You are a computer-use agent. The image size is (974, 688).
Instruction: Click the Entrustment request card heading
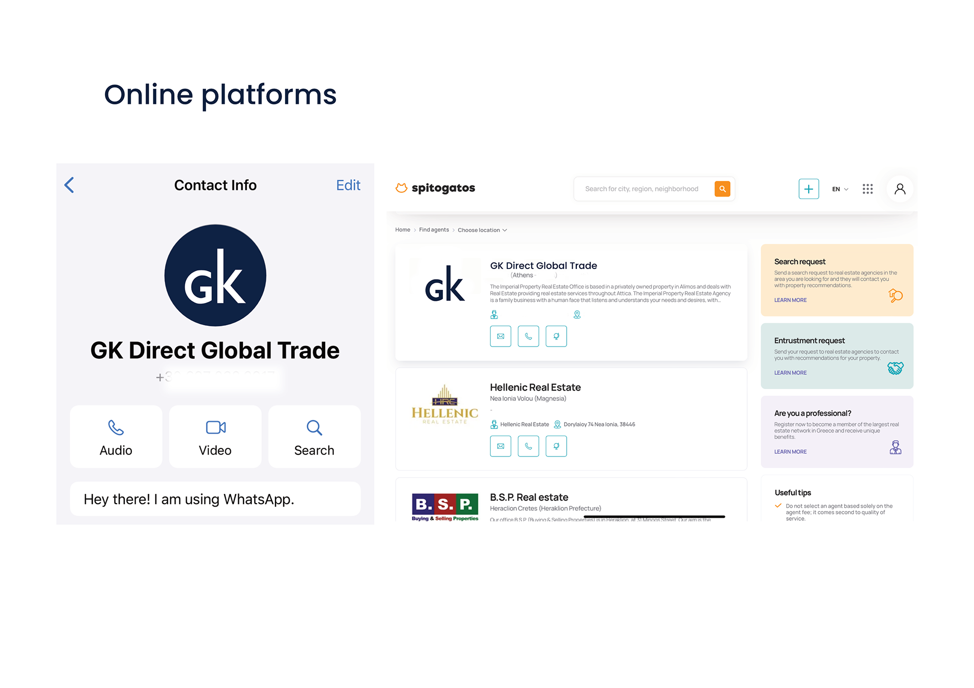(x=809, y=340)
